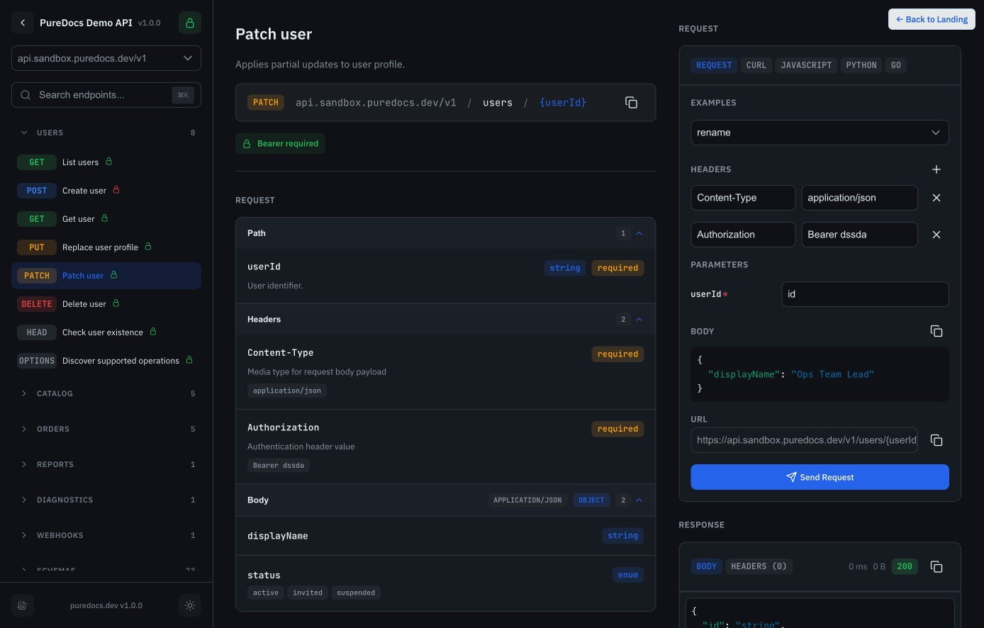
Task: Expand the CATALOG section in sidebar
Action: tap(55, 393)
